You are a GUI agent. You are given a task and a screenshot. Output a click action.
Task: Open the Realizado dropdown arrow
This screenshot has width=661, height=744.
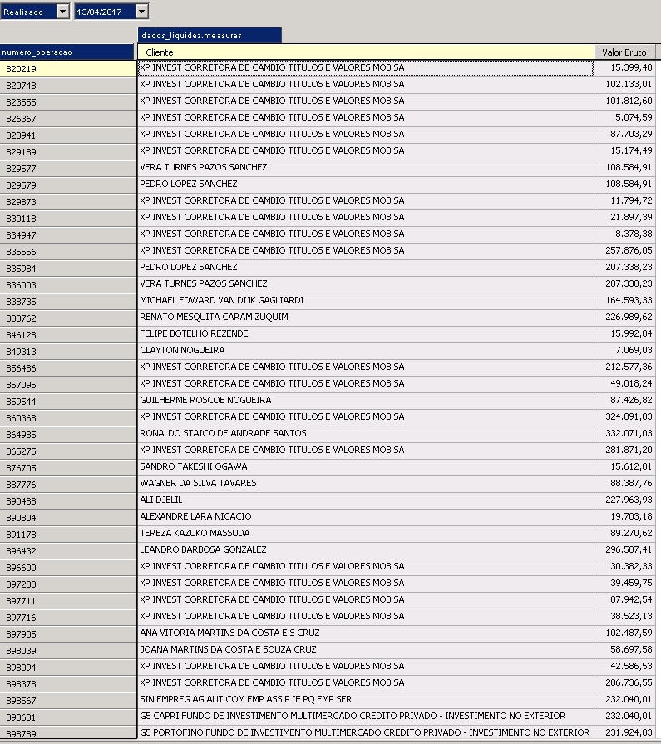62,12
